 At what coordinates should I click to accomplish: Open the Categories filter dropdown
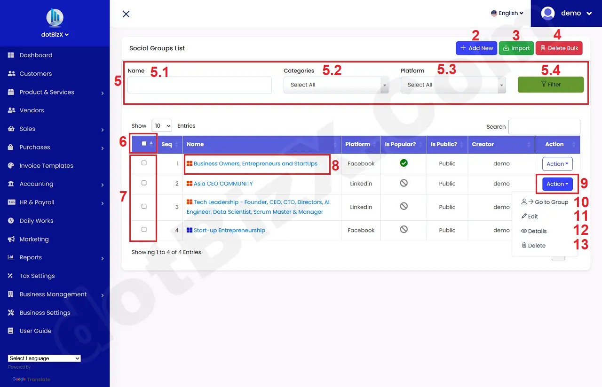(336, 85)
